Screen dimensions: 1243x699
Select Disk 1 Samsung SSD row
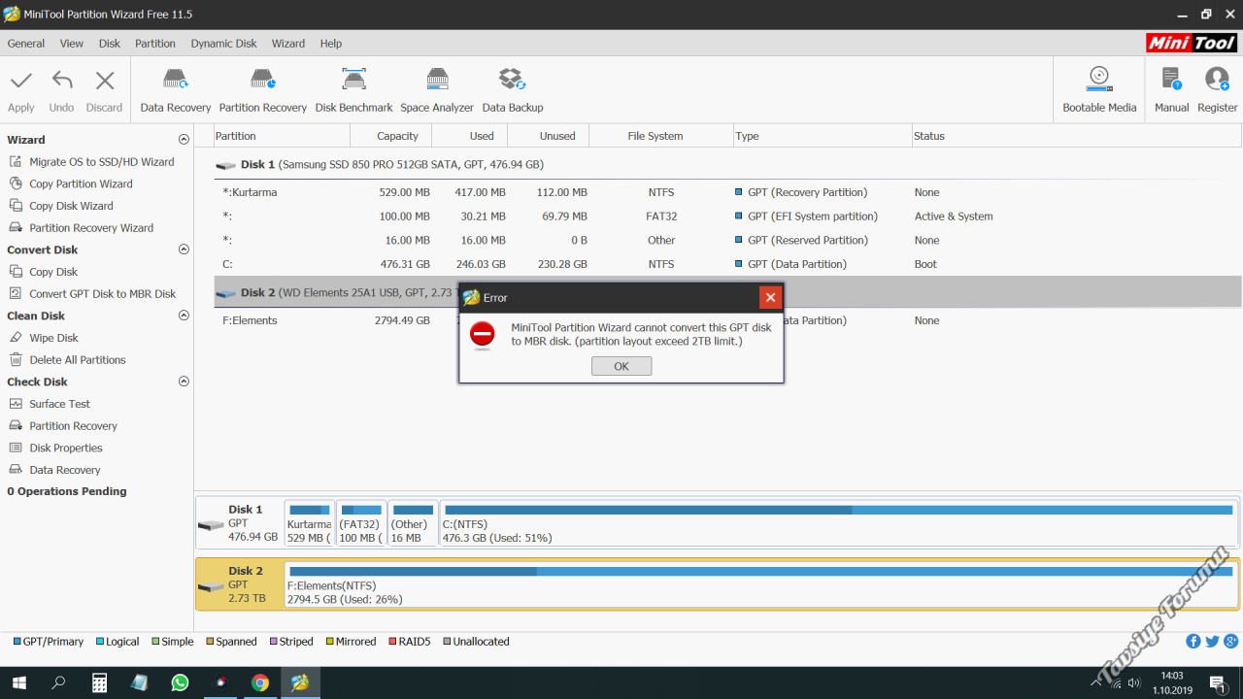tap(727, 165)
